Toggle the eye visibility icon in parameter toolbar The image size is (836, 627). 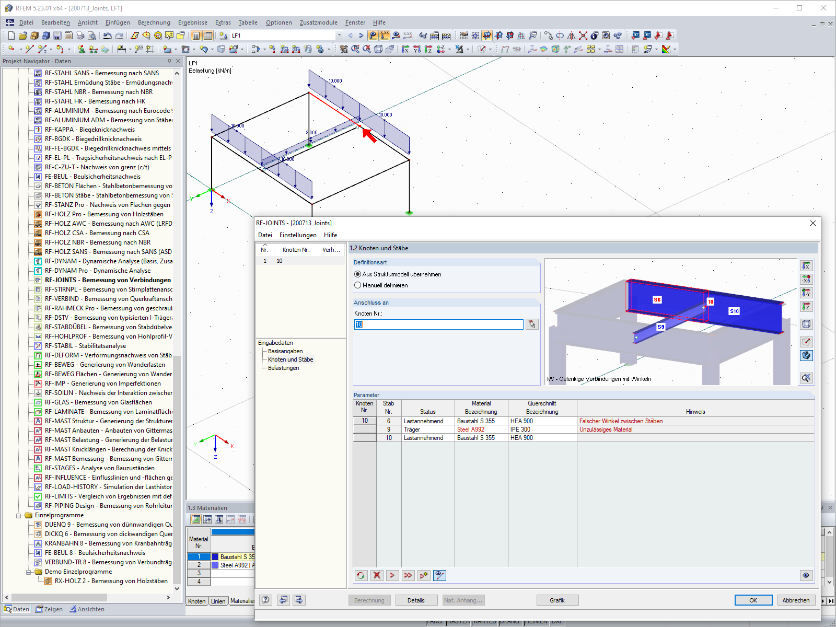click(x=439, y=575)
